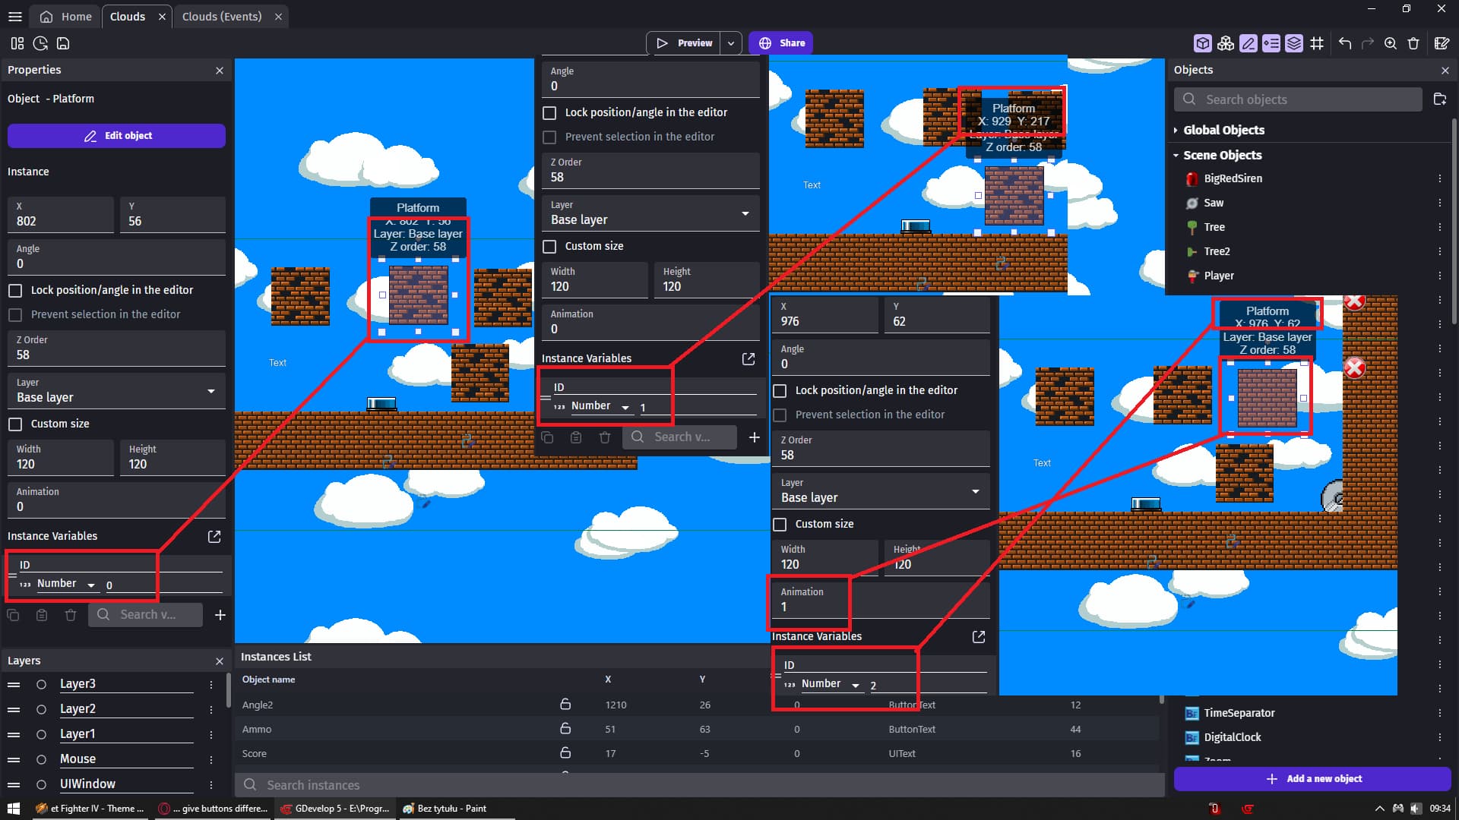Open the scene properties edit icon
The height and width of the screenshot is (820, 1459).
(1441, 43)
